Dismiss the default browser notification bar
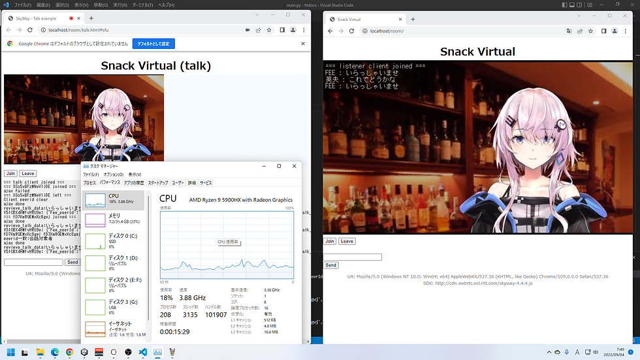The image size is (640, 360). pyautogui.click(x=303, y=44)
